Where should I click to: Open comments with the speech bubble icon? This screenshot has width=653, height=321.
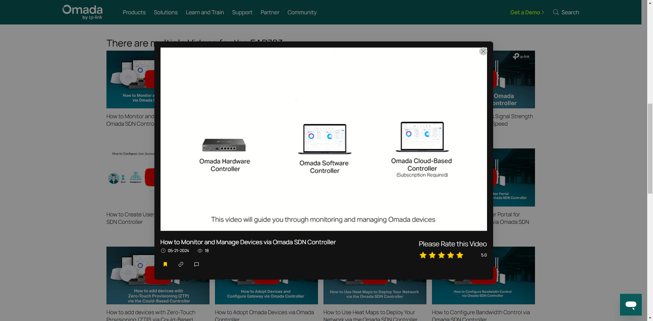click(x=197, y=264)
